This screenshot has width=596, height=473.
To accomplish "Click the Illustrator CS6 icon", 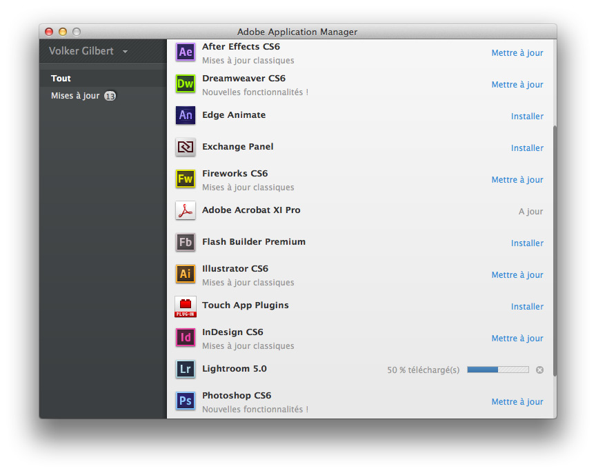I will click(186, 274).
